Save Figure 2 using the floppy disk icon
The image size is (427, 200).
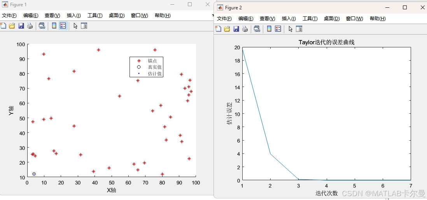pos(236,29)
